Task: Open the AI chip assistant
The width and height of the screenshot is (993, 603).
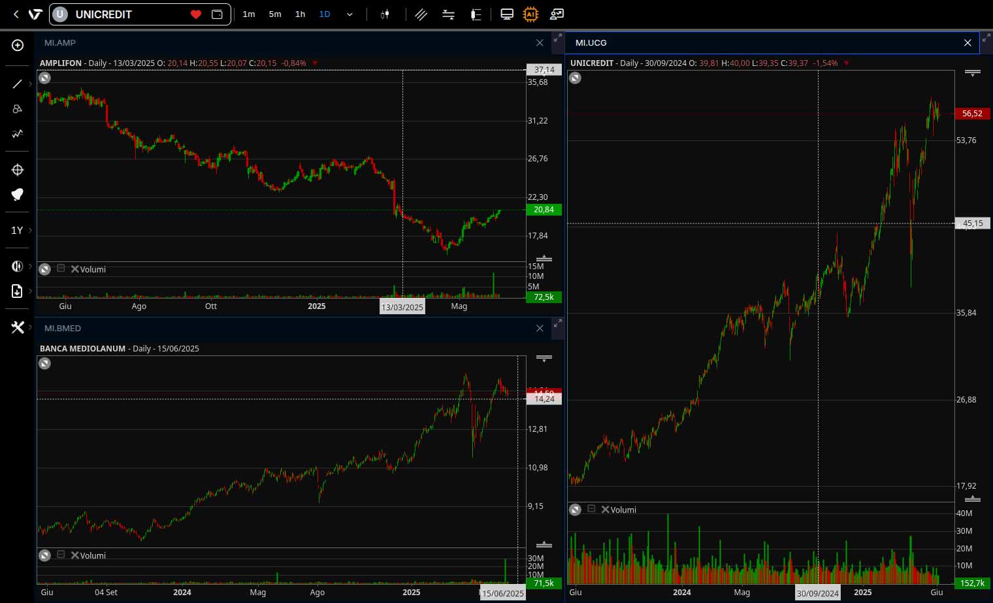Action: [530, 14]
